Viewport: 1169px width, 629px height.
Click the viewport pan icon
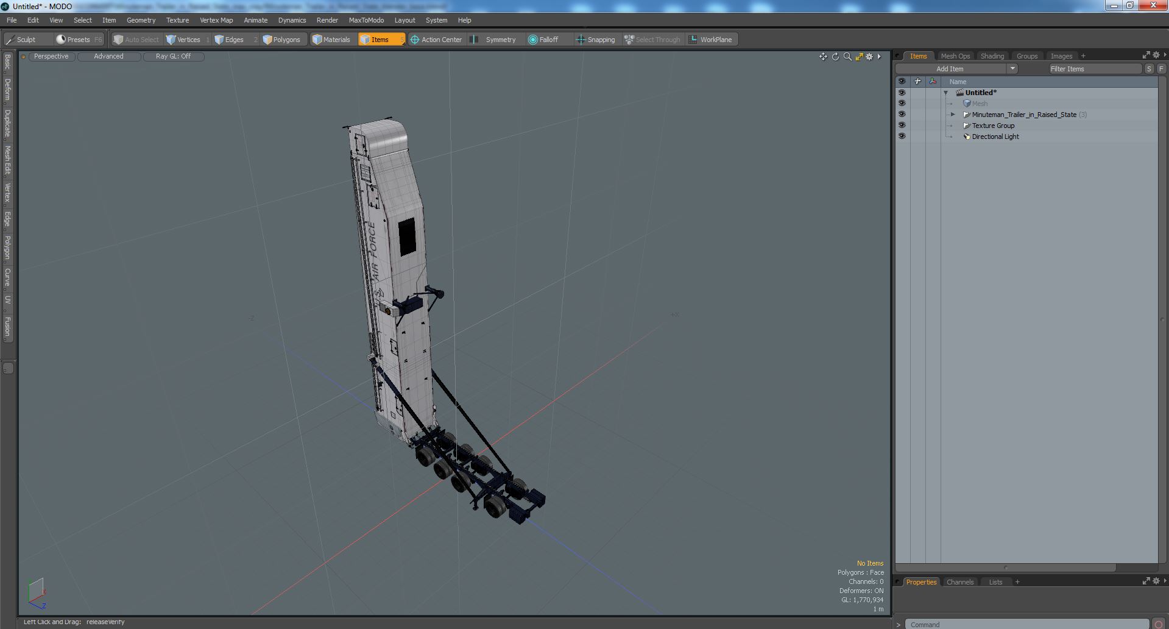pyautogui.click(x=823, y=57)
